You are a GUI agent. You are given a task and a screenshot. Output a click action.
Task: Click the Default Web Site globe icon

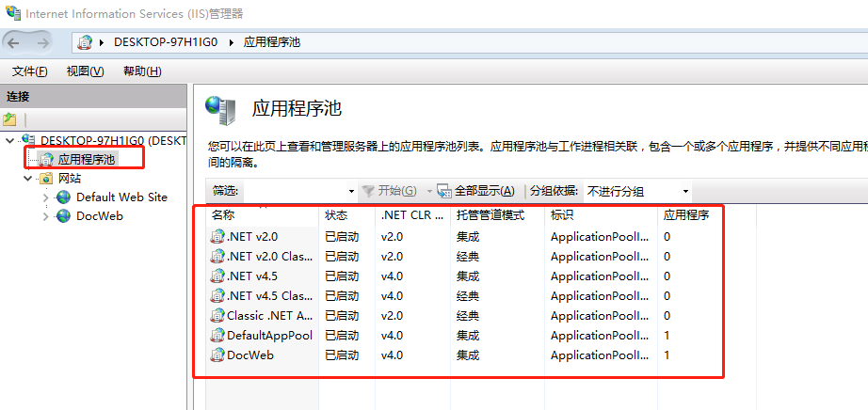64,197
